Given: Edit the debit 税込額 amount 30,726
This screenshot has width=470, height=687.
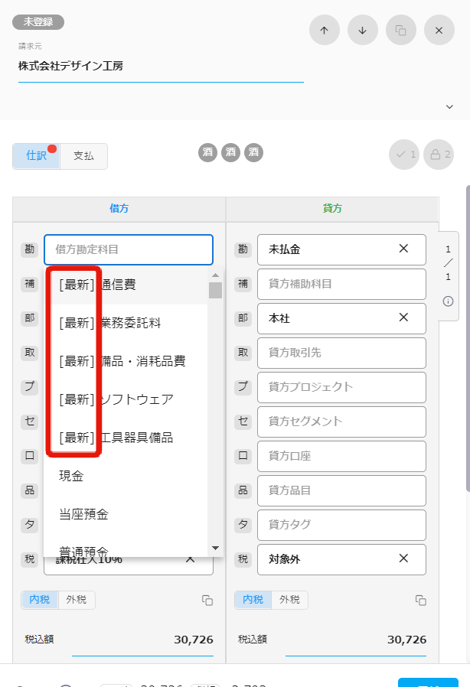Looking at the screenshot, I should (x=142, y=640).
